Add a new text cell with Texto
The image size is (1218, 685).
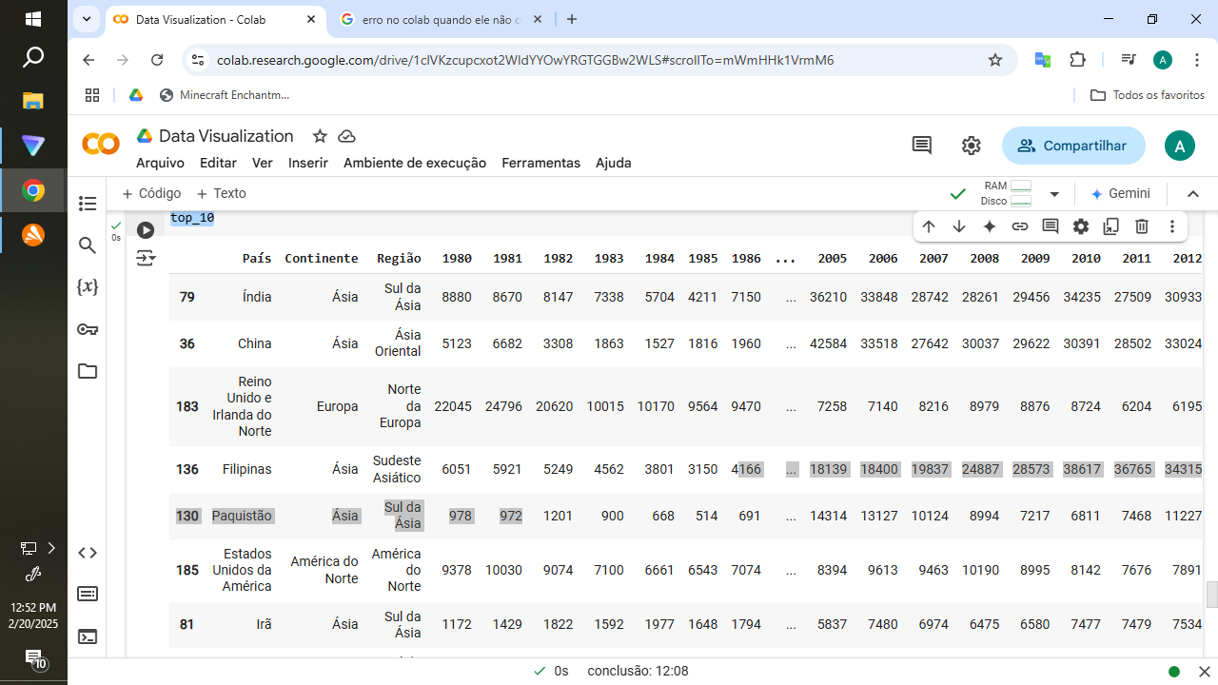click(221, 193)
